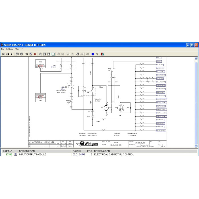Click the red cross icon

pos(35,54)
